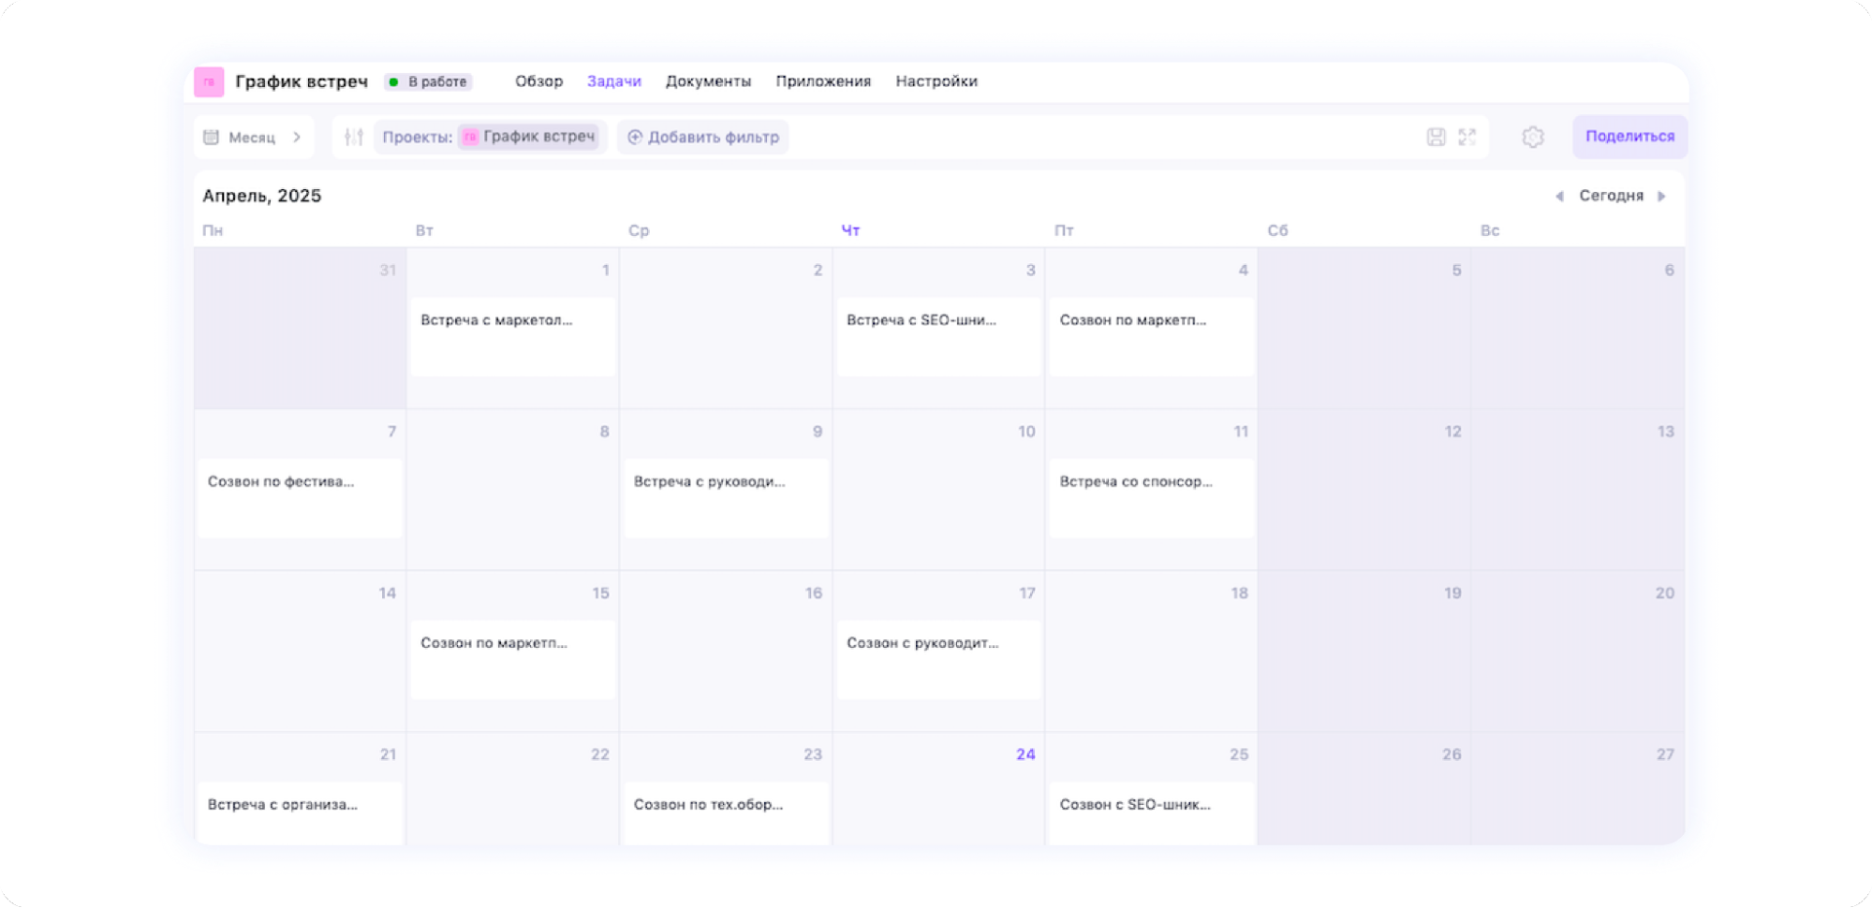The width and height of the screenshot is (1872, 908).
Task: Open the Документы tab
Action: tap(708, 81)
